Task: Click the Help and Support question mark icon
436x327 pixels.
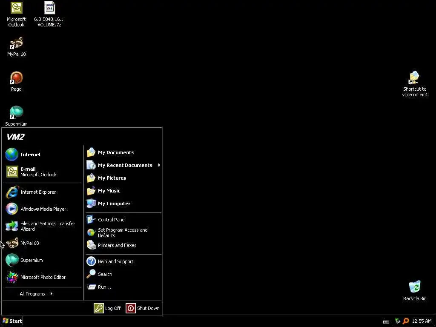Action: click(x=91, y=261)
